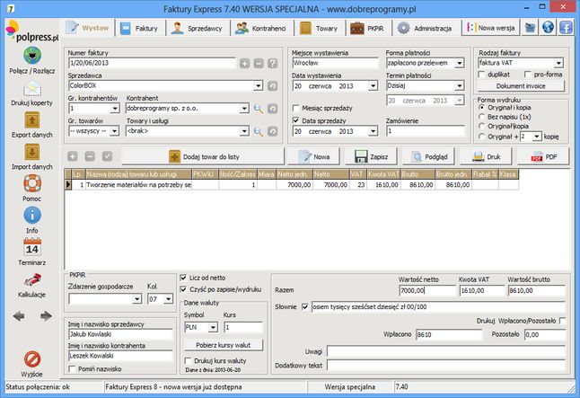Viewport: 580px width, 398px height.
Task: Toggle the Słownie checkbox
Action: coord(305,306)
